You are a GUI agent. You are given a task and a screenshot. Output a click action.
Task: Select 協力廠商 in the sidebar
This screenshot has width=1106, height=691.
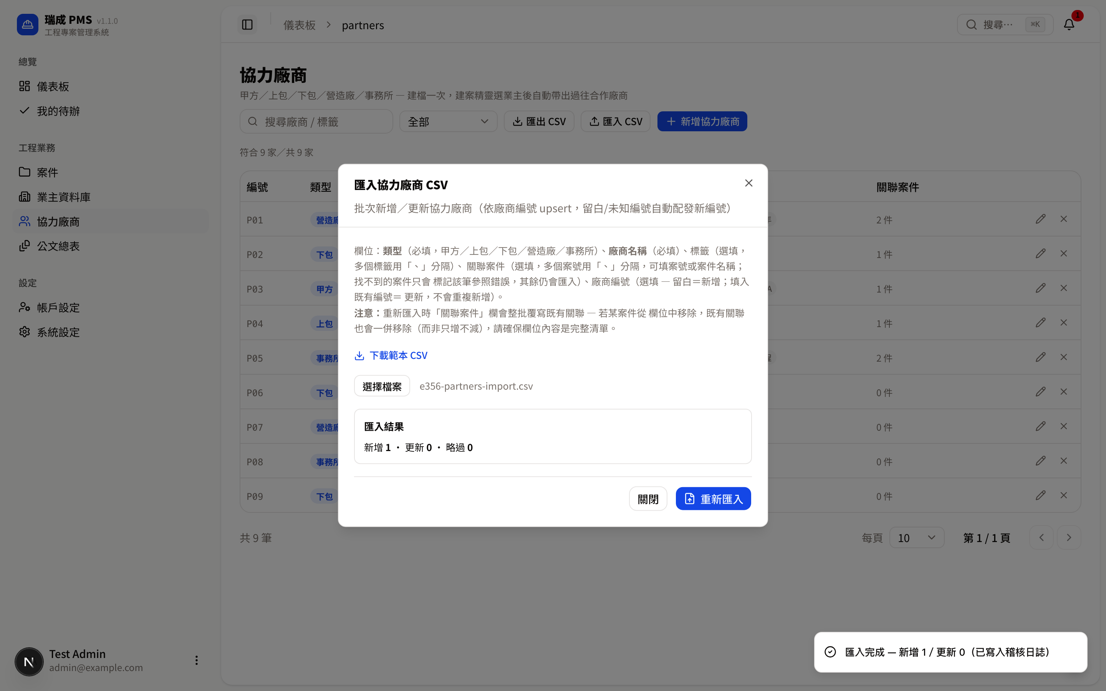(110, 222)
